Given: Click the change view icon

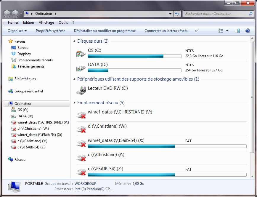Looking at the screenshot, I should (x=221, y=31).
